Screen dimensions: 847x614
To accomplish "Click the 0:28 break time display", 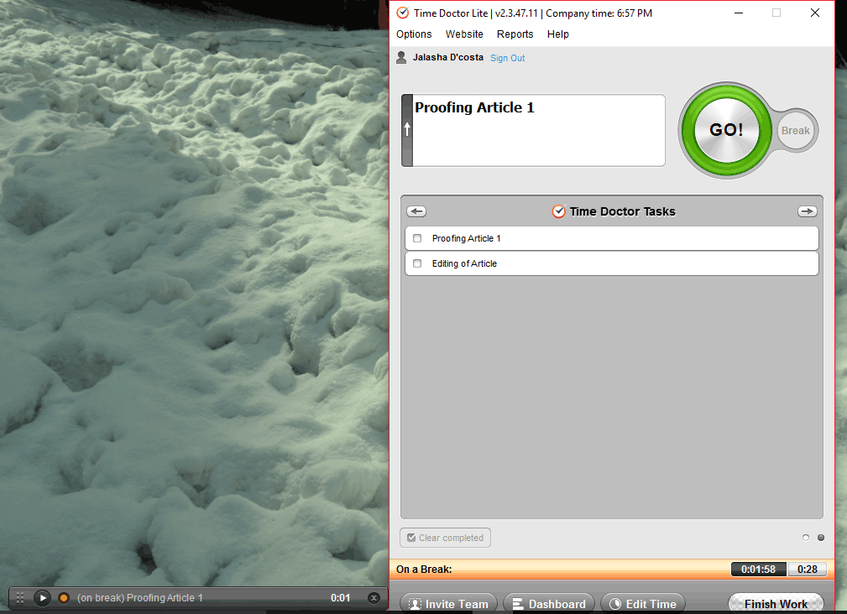I will 807,570.
